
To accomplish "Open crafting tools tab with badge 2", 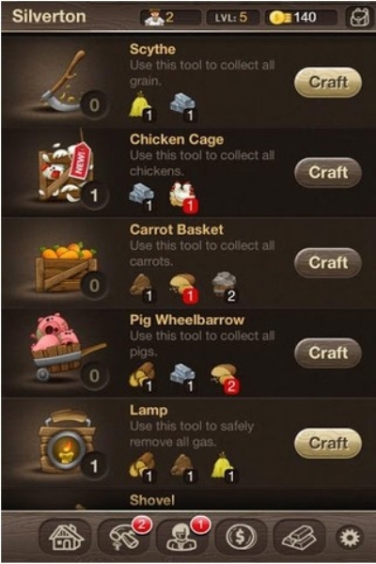I will pyautogui.click(x=124, y=537).
